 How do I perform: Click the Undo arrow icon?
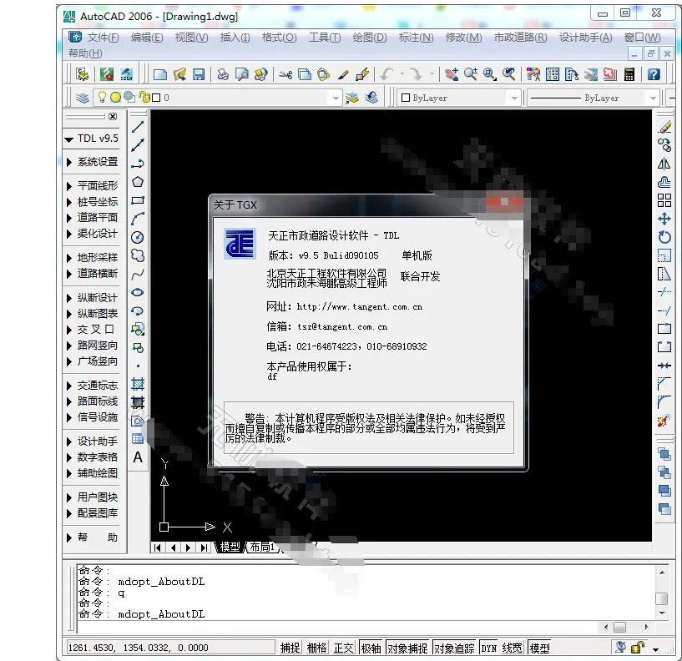click(x=386, y=74)
